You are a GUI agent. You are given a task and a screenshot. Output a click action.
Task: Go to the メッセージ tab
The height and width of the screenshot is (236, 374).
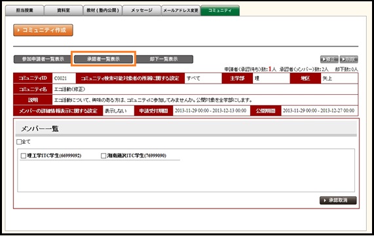141,10
